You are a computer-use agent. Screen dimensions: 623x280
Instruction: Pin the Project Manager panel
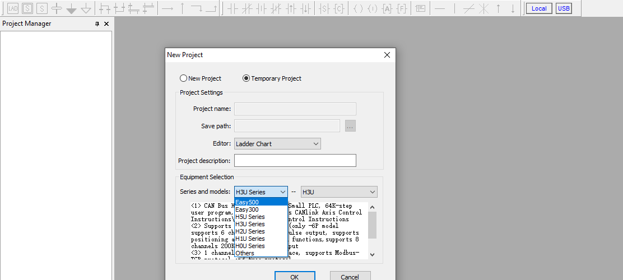97,24
